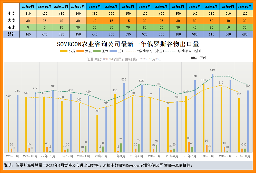
Task: Select the yellow wheat bar labeled 290 in chart
Action: (97, 133)
